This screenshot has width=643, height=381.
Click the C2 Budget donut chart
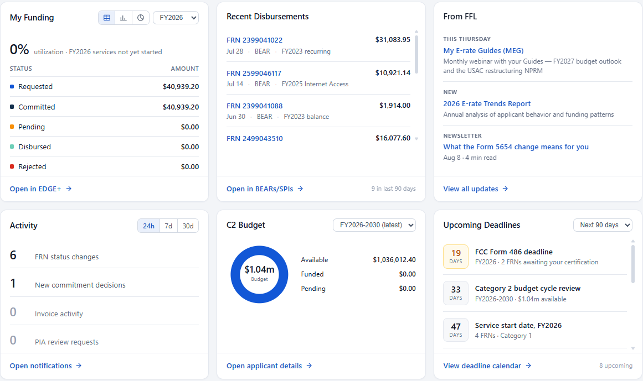click(x=259, y=274)
